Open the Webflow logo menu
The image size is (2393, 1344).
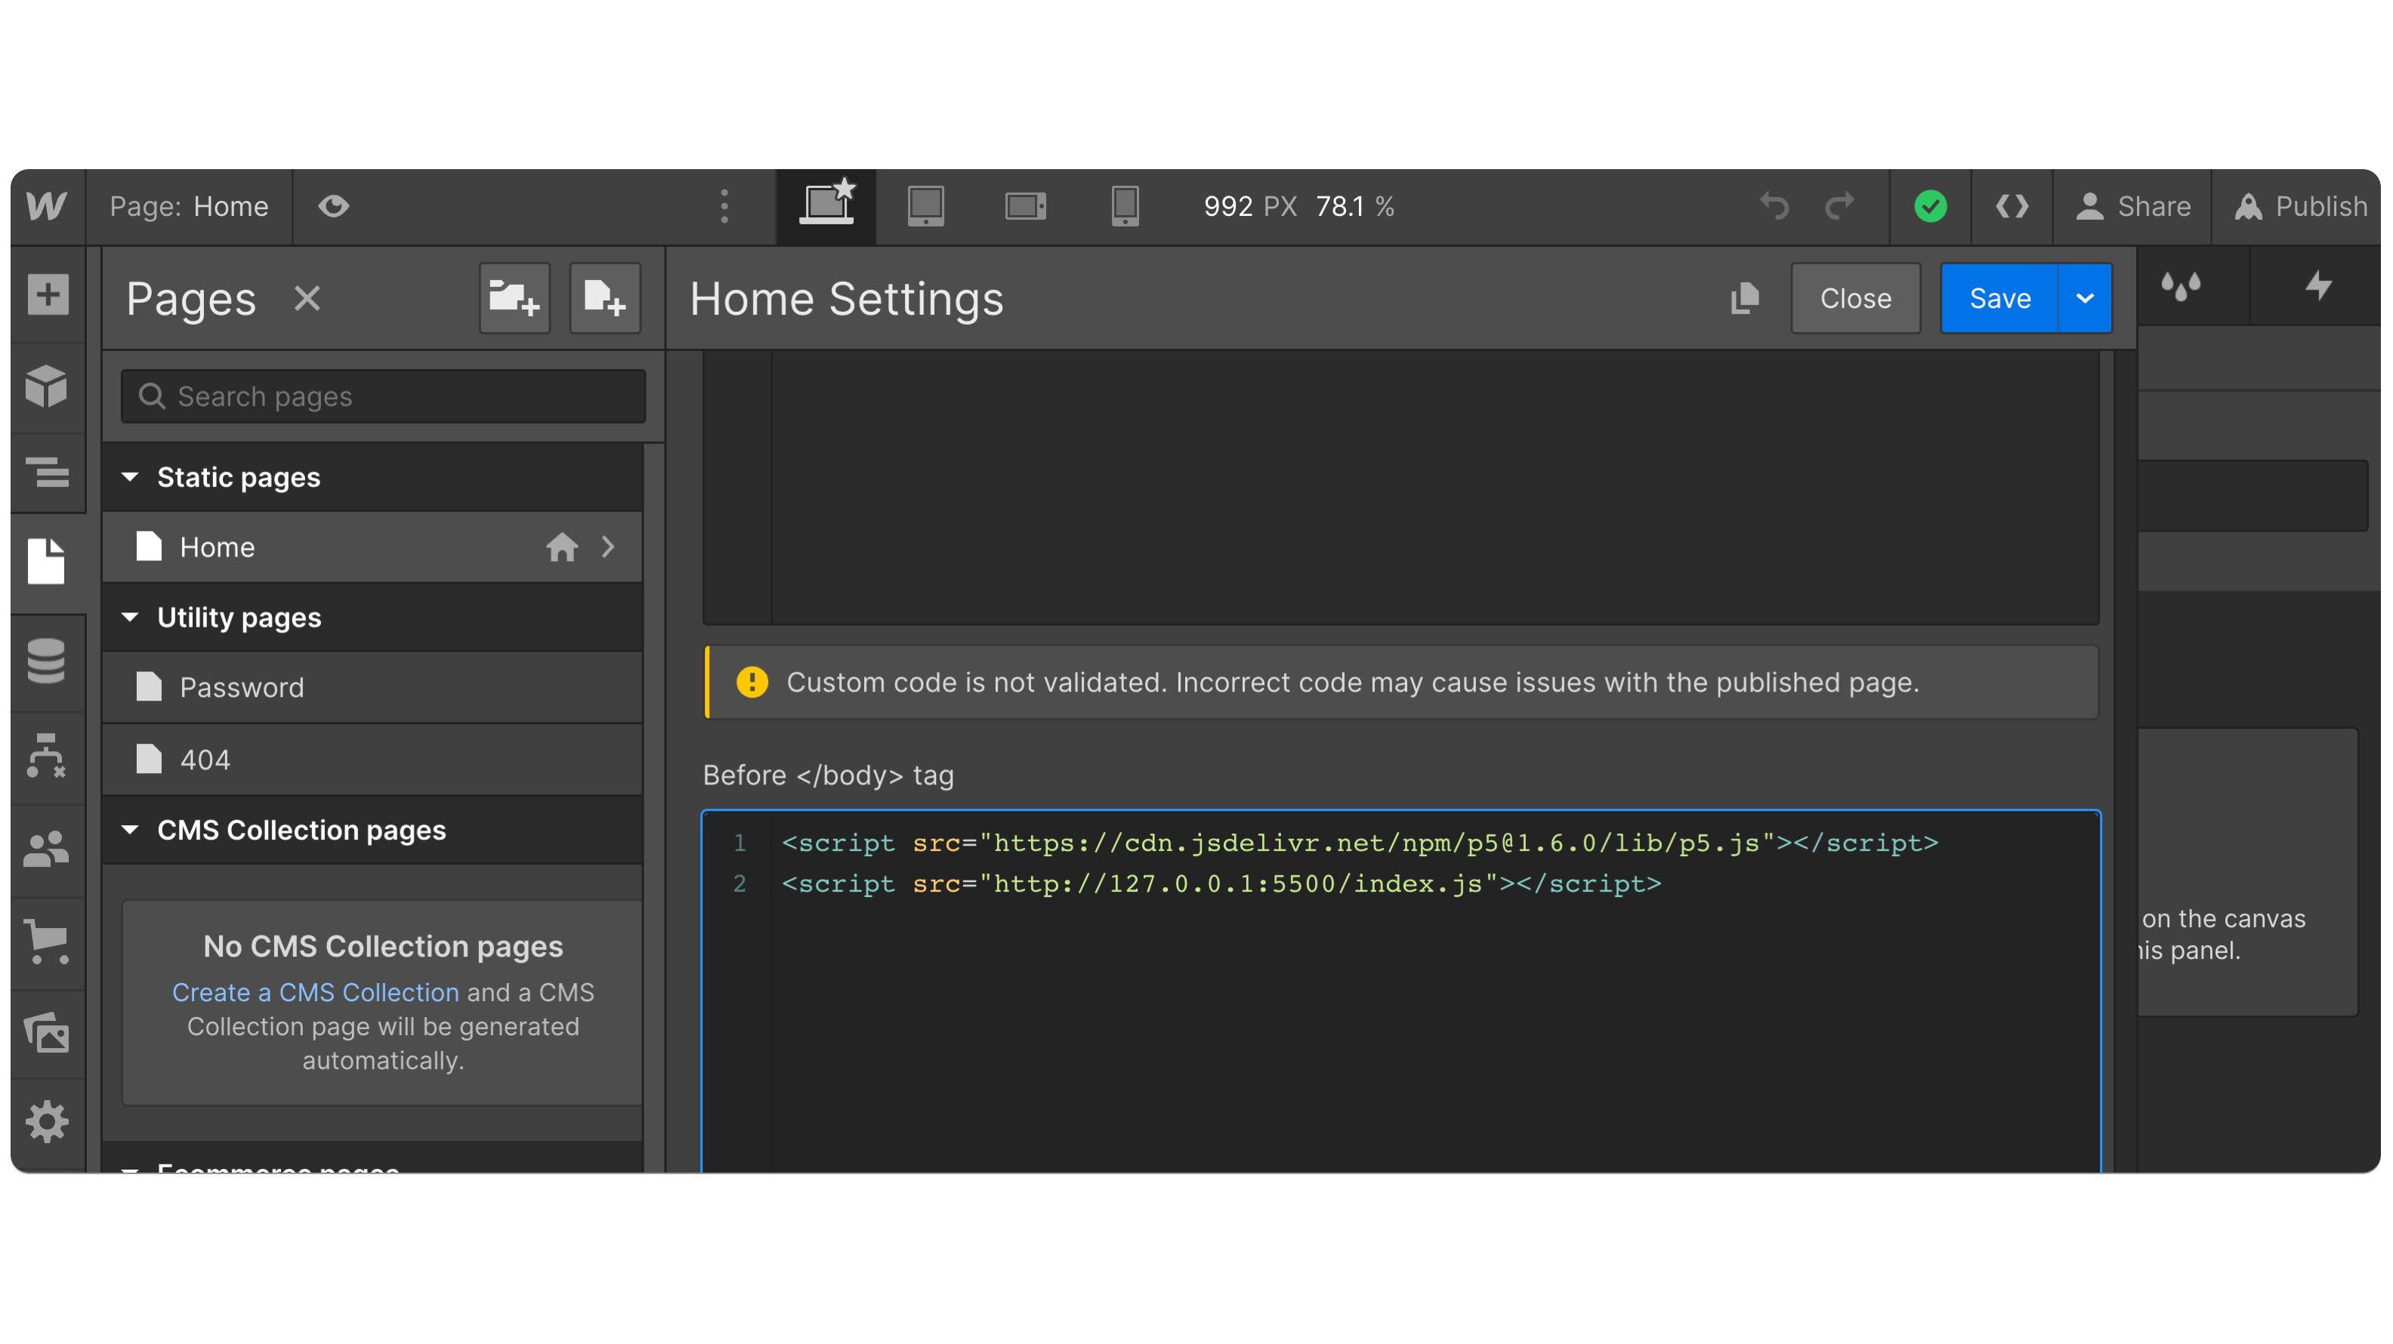point(46,206)
